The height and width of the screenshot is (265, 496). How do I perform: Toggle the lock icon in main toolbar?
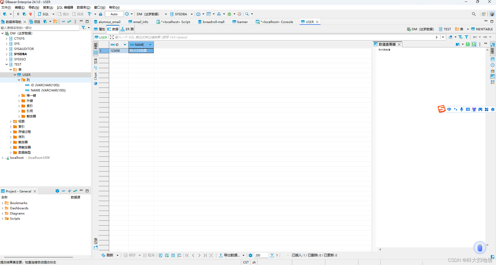point(101,14)
